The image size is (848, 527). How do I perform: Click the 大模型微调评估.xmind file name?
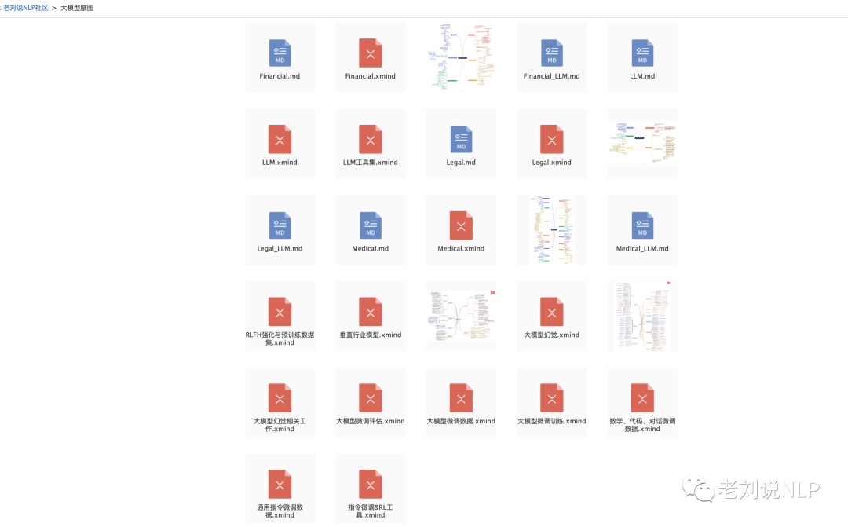coord(371,421)
